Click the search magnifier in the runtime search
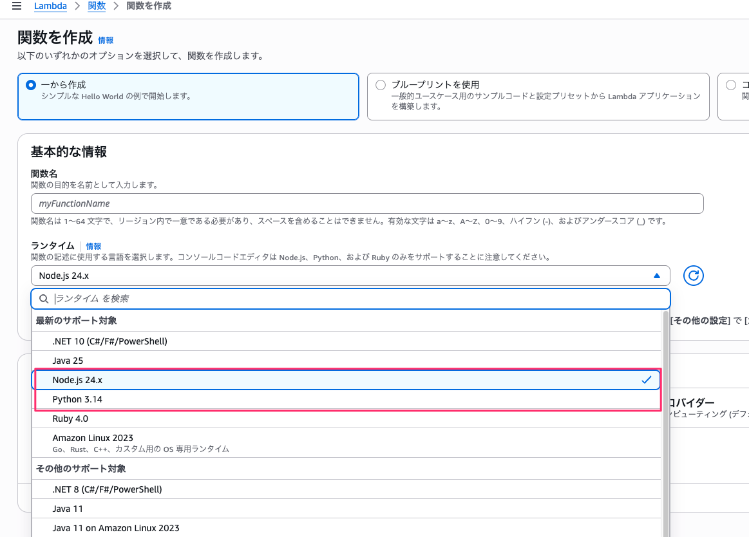749x537 pixels. point(44,299)
